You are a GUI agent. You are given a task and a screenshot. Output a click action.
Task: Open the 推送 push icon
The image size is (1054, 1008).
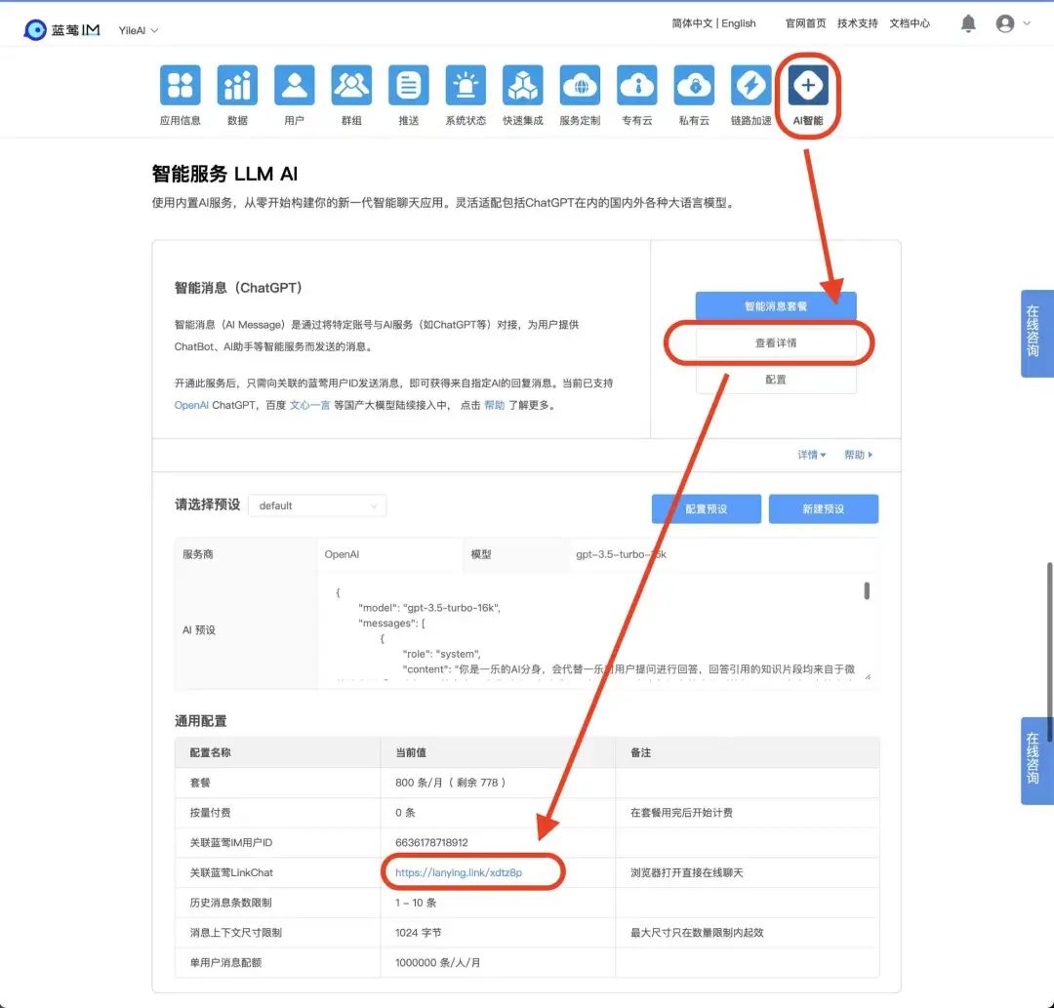(x=409, y=85)
